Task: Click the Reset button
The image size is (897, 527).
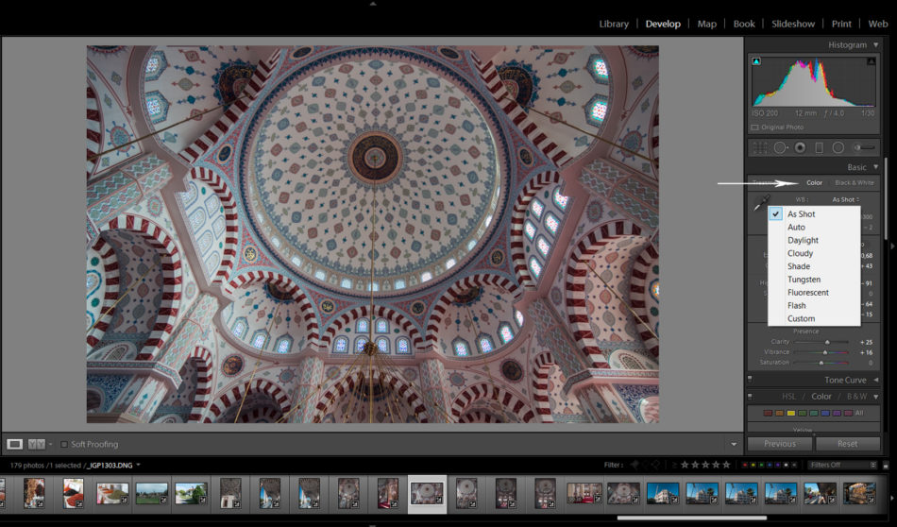Action: (x=847, y=443)
